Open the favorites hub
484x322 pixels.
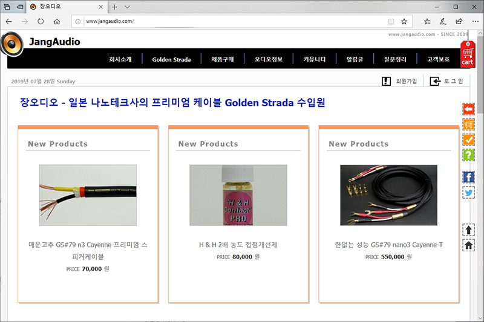tap(427, 21)
